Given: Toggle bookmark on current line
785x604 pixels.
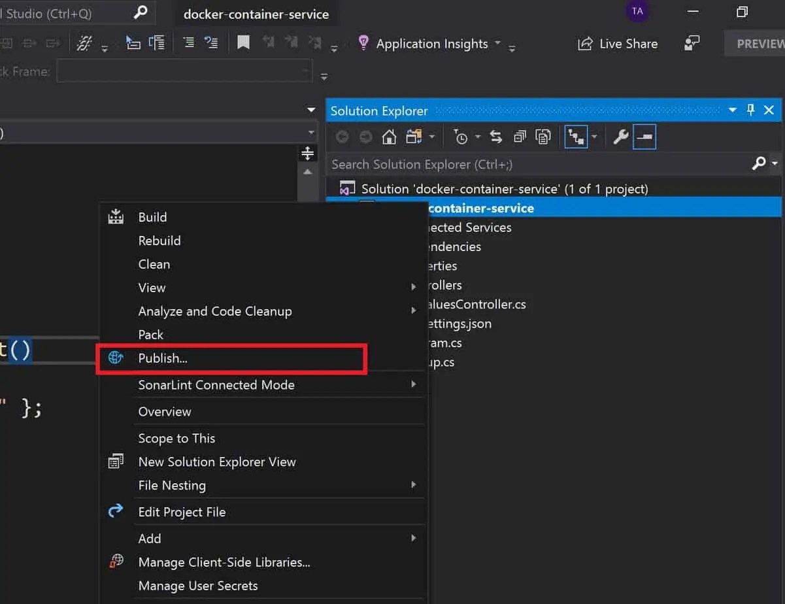Looking at the screenshot, I should 243,43.
